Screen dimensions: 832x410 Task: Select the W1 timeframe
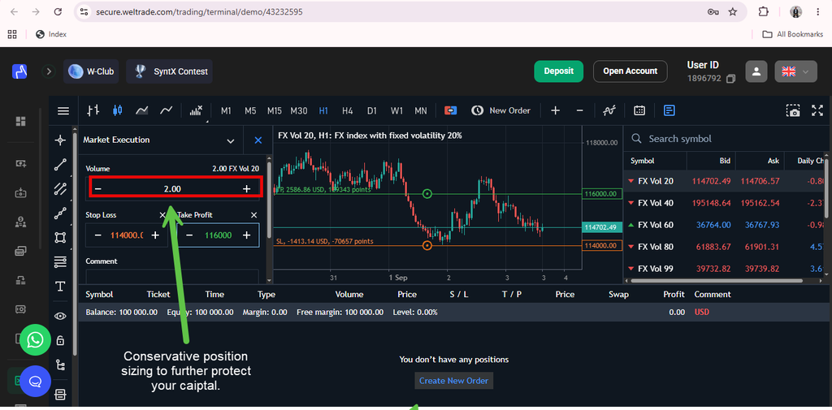coord(396,111)
